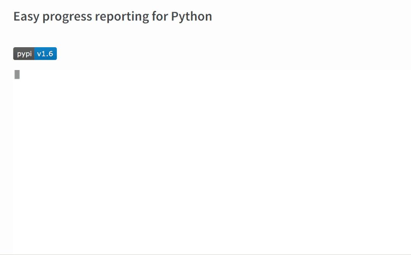411x255 pixels.
Task: Click the digit '6' in 'v1.6'
Action: point(51,54)
